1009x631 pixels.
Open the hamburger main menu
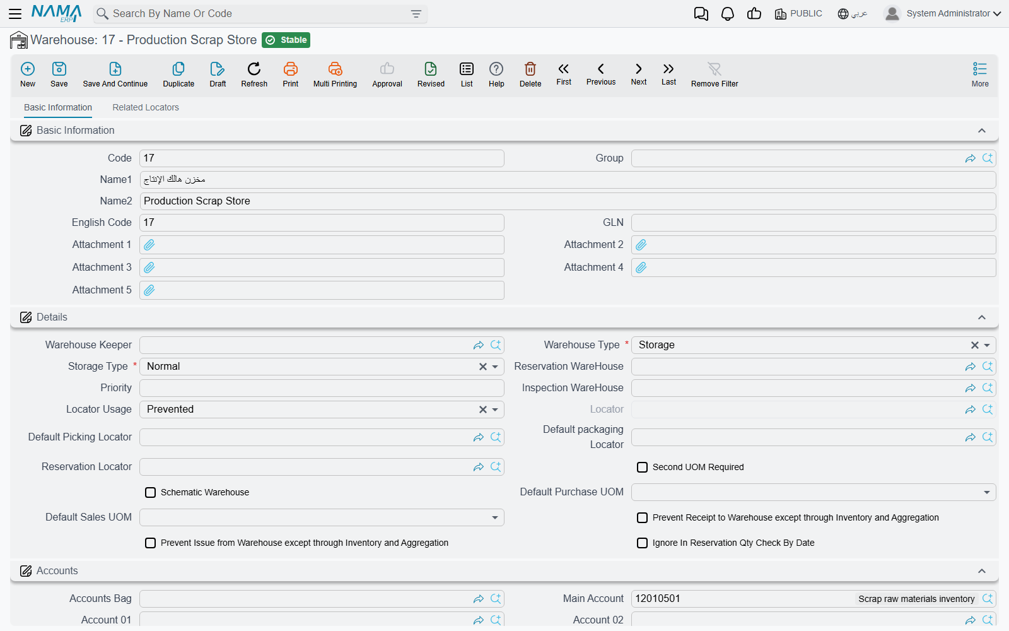click(15, 13)
